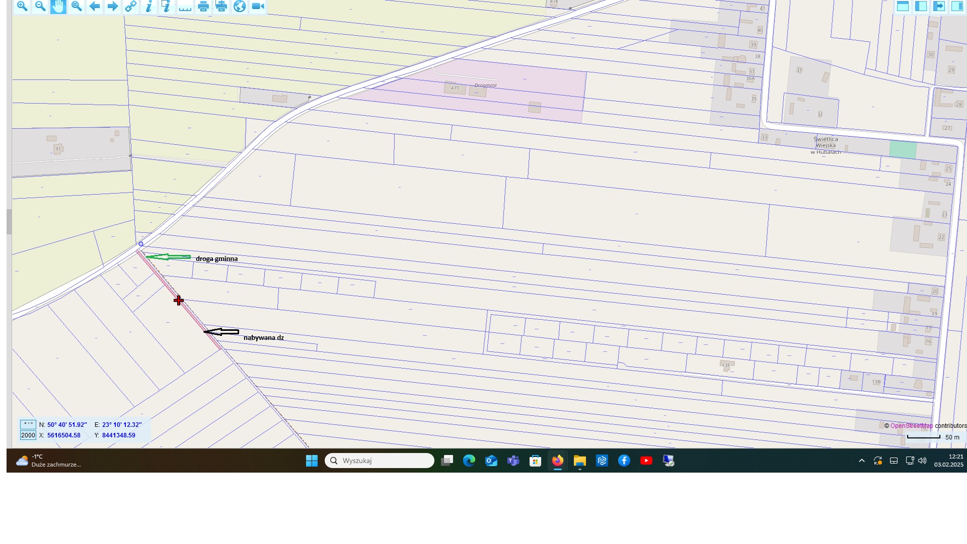This screenshot has height=544, width=967.
Task: Open the OpenStreetMap attribution link
Action: click(911, 426)
